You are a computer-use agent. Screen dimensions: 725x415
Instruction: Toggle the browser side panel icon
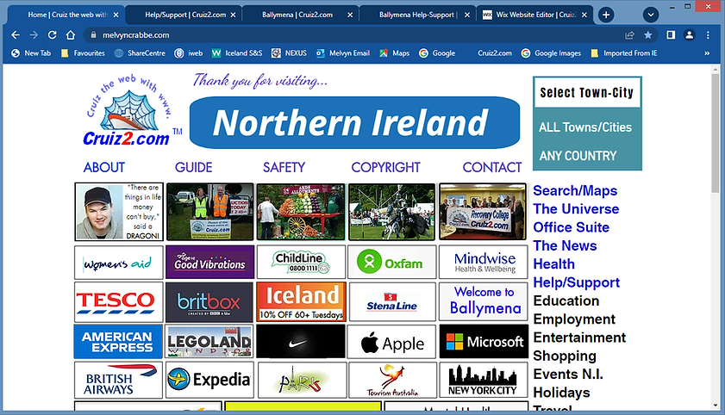click(671, 35)
